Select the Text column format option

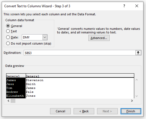8,31
